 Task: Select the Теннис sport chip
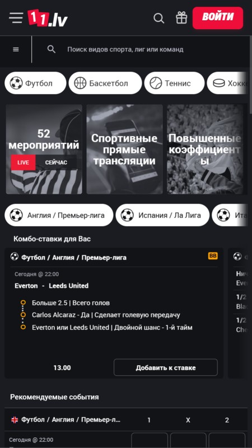(x=174, y=83)
